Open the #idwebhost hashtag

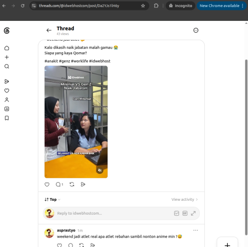[100, 61]
